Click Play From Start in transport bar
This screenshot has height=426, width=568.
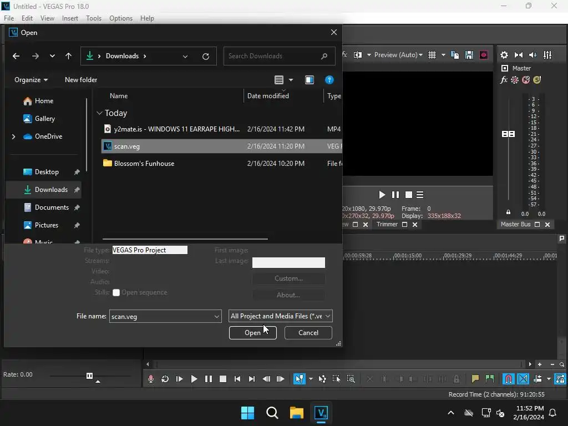[179, 379]
